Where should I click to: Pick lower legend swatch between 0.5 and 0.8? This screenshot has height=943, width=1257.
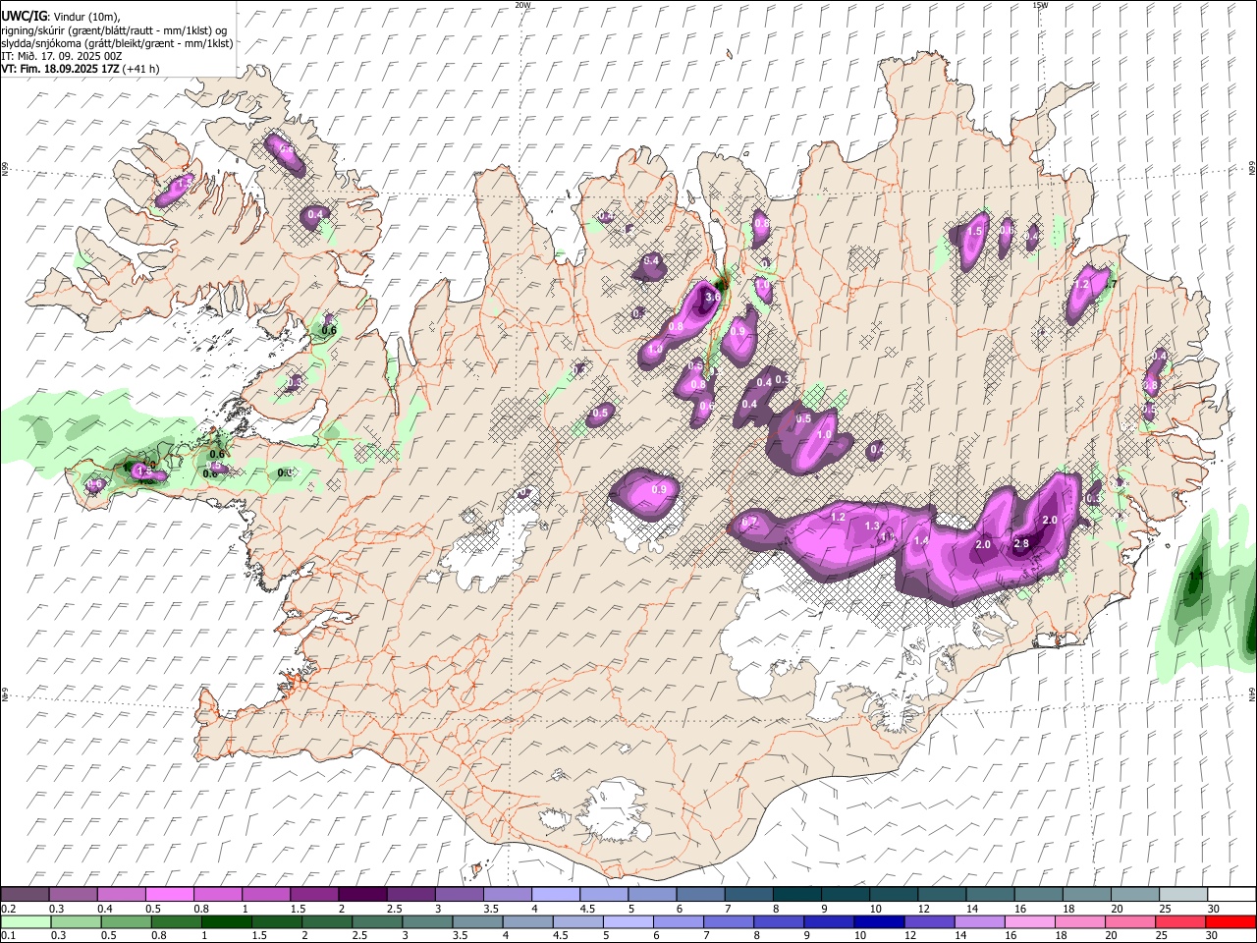[x=126, y=921]
